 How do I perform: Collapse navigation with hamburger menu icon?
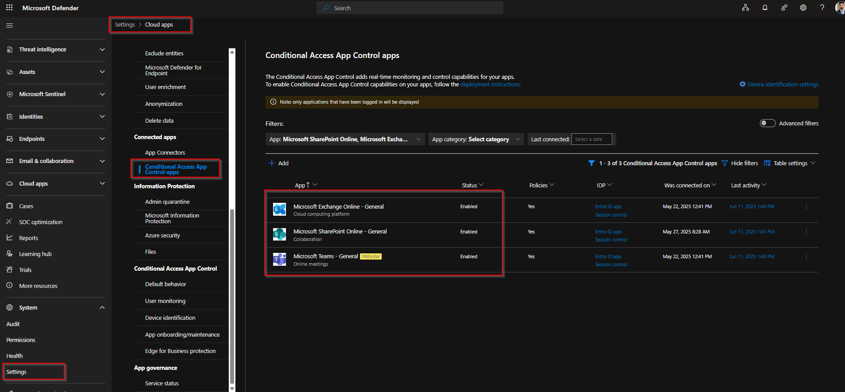pyautogui.click(x=9, y=25)
